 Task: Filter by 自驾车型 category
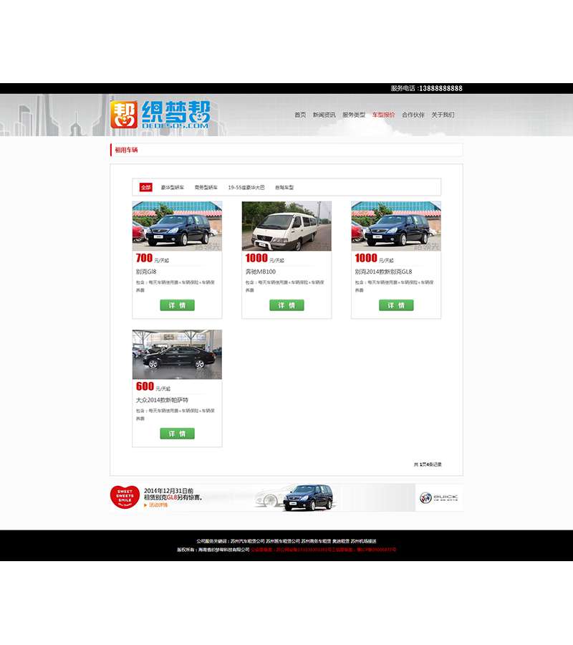284,188
